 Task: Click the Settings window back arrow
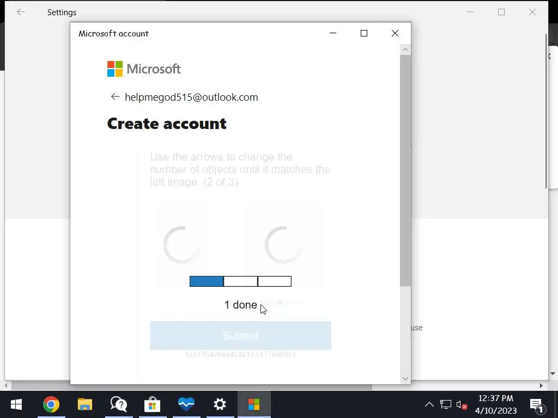21,12
